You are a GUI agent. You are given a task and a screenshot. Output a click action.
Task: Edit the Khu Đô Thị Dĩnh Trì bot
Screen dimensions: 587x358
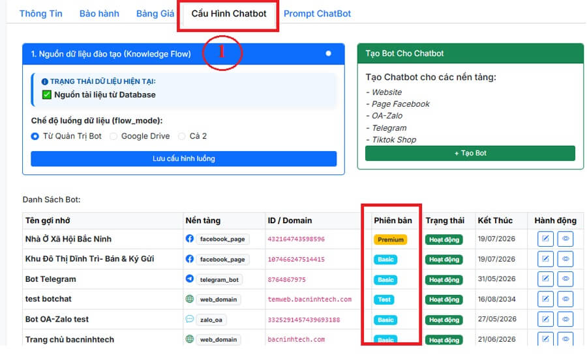[545, 259]
